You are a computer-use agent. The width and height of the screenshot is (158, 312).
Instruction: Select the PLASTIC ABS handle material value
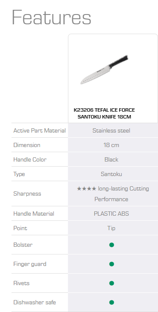(111, 214)
